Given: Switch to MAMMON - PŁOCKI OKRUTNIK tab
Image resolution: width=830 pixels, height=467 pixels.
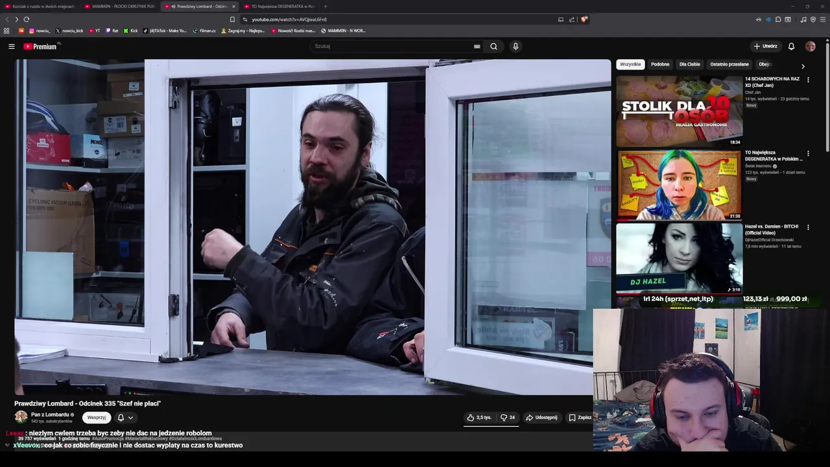Looking at the screenshot, I should tap(120, 6).
